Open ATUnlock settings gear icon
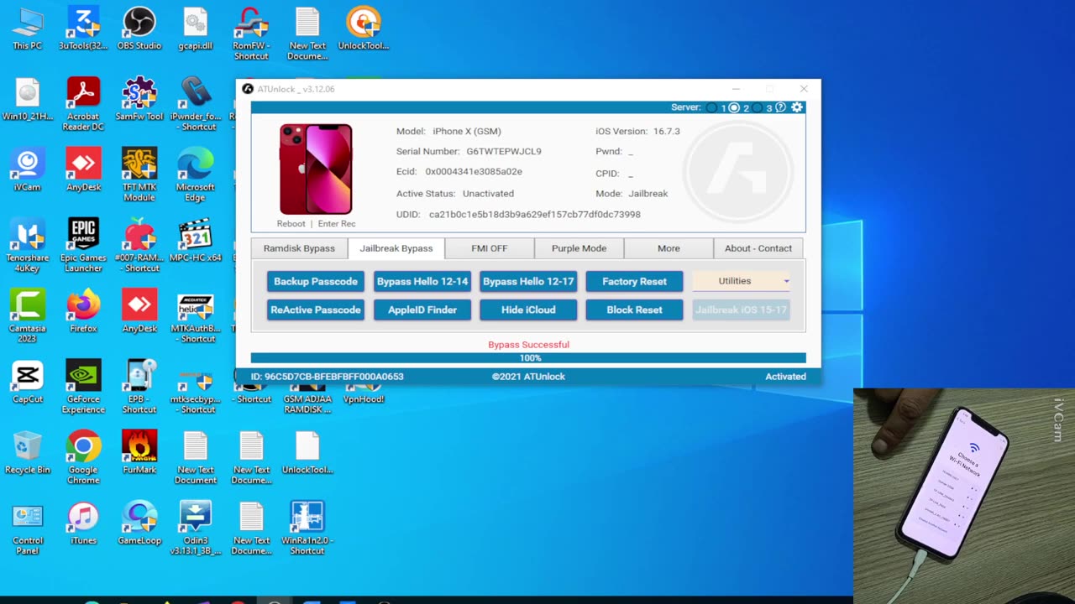The height and width of the screenshot is (604, 1075). 797,107
